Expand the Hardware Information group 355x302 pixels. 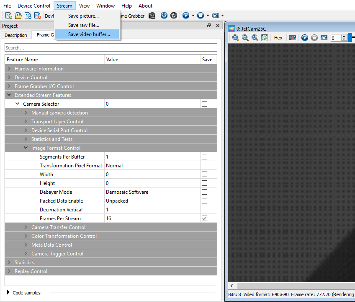(9, 68)
